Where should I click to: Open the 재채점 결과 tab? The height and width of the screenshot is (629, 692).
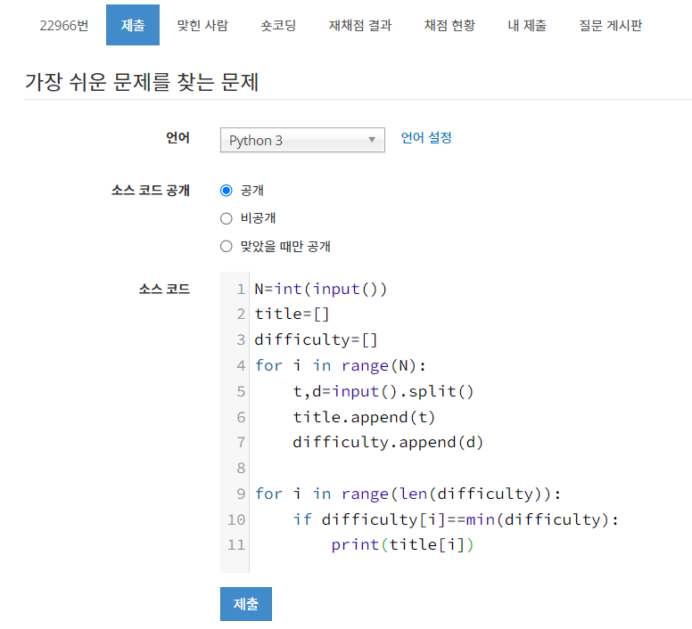(x=360, y=25)
